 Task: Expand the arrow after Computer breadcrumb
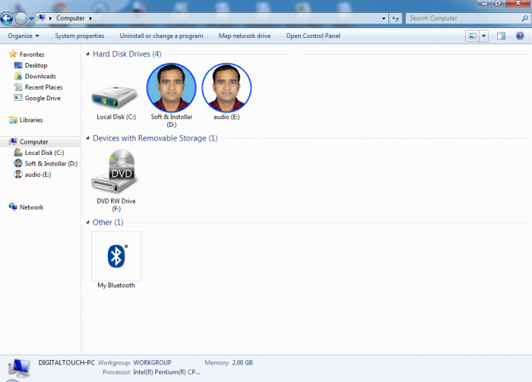(90, 18)
